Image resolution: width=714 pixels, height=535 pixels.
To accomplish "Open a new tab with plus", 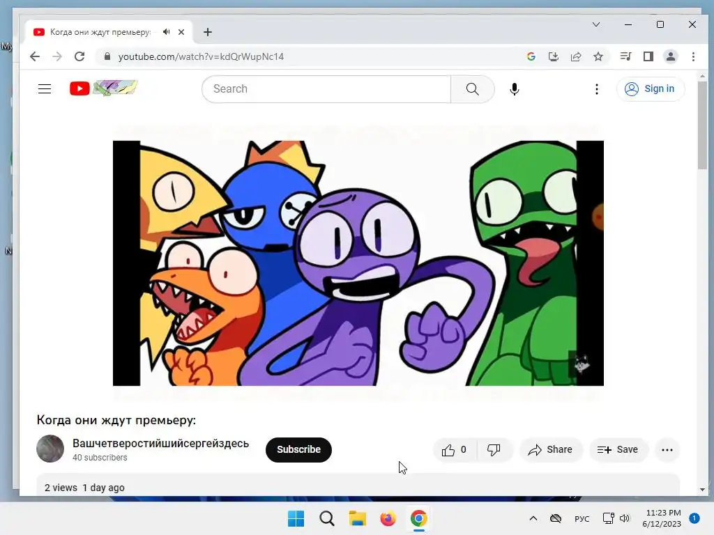I will pos(208,32).
